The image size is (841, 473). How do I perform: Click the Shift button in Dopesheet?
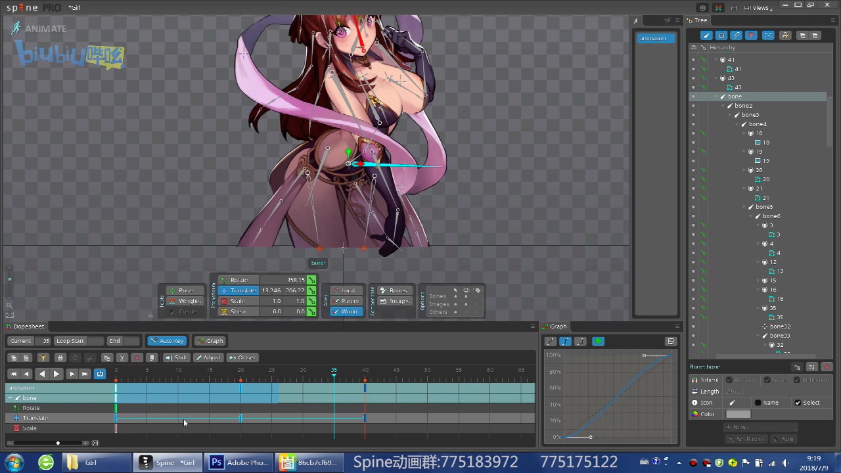tap(177, 358)
